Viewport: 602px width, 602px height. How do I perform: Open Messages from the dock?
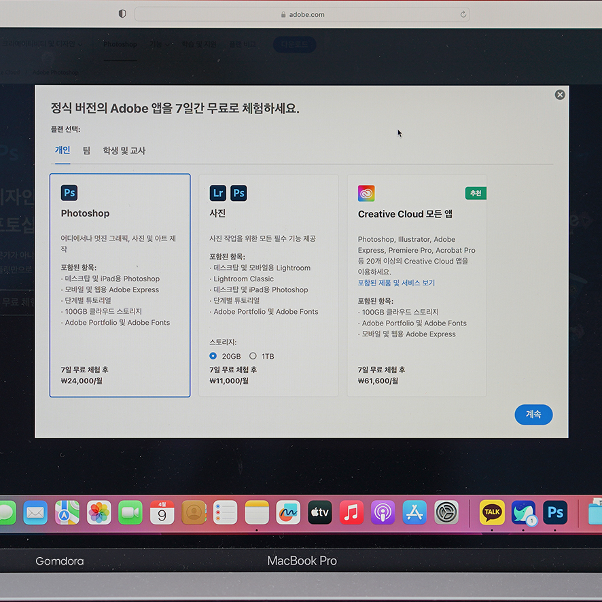(x=7, y=512)
